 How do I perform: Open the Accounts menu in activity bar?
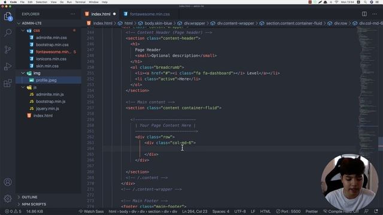tap(8, 182)
